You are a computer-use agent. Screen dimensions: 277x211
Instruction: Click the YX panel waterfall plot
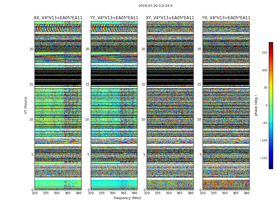click(x=226, y=105)
